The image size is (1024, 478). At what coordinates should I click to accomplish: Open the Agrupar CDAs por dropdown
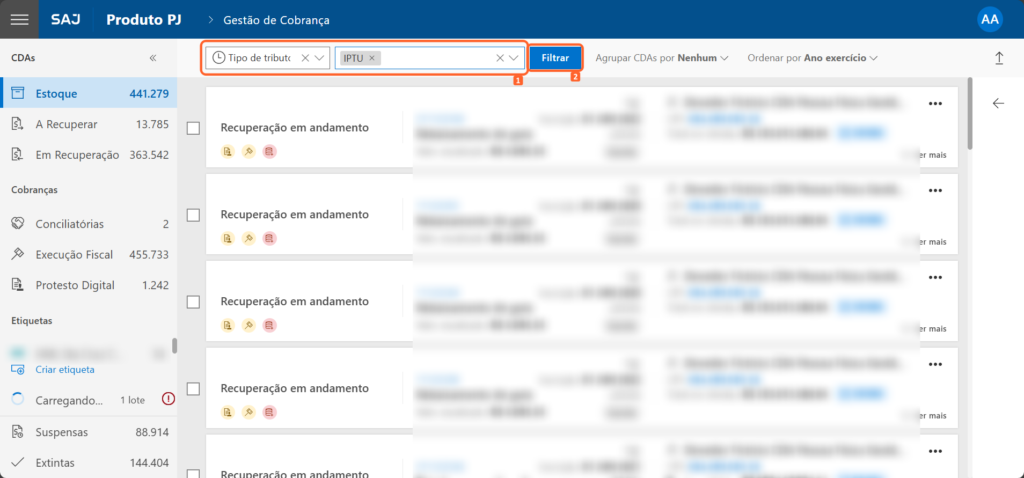[x=661, y=58]
